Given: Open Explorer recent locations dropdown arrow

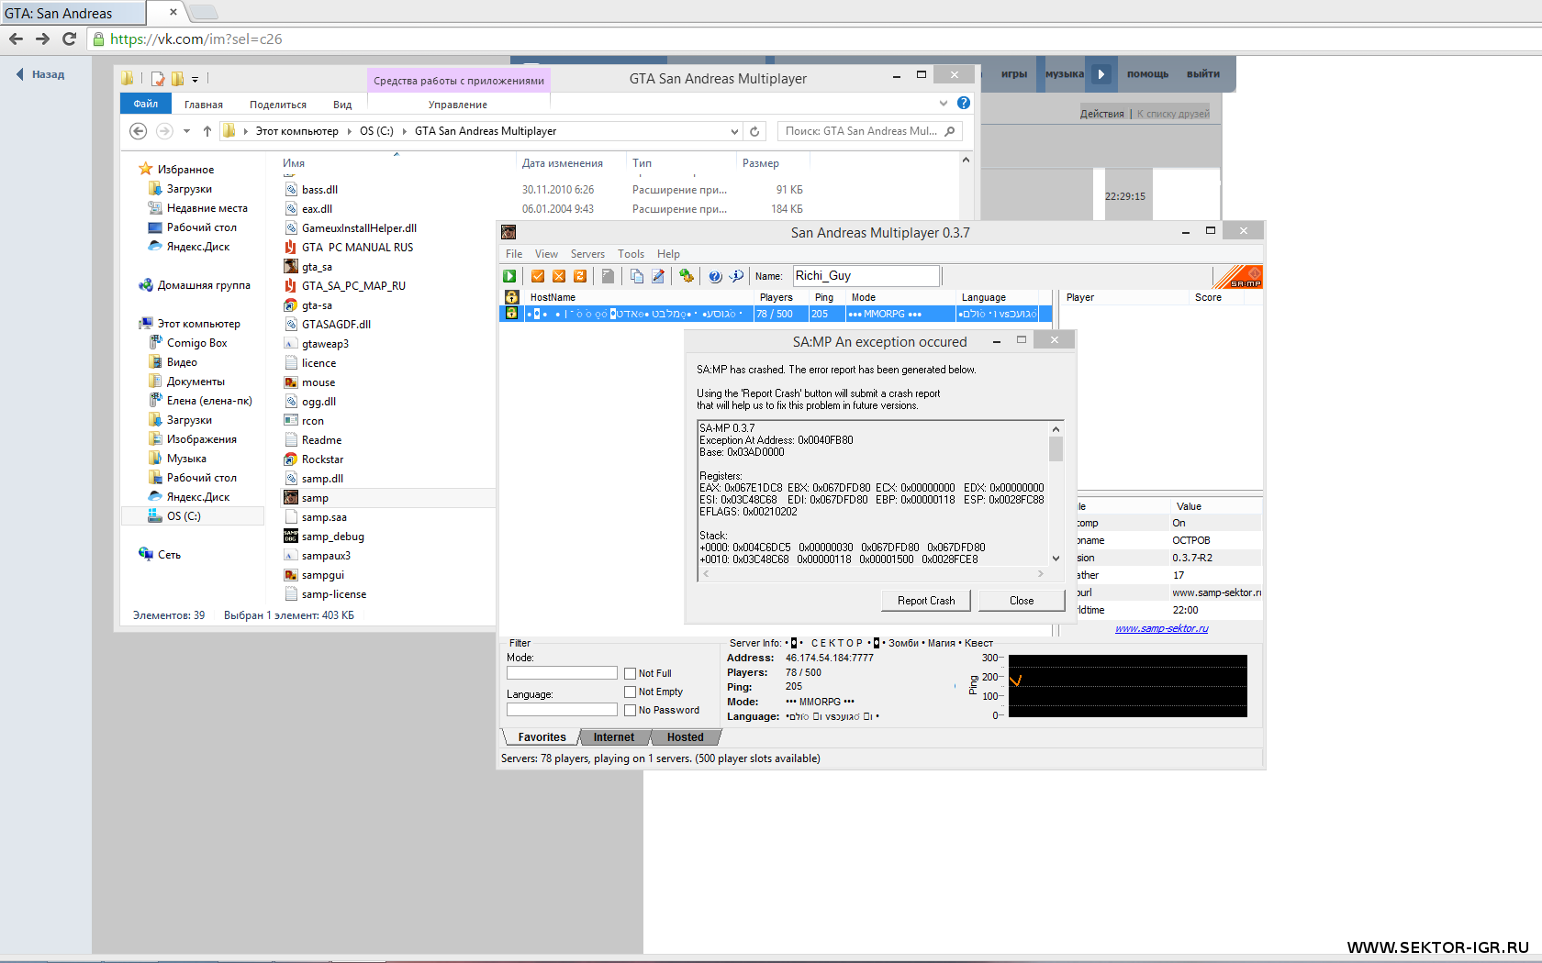Looking at the screenshot, I should coord(186,132).
